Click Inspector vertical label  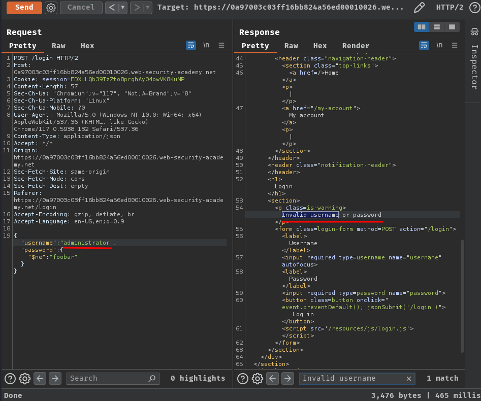point(474,67)
